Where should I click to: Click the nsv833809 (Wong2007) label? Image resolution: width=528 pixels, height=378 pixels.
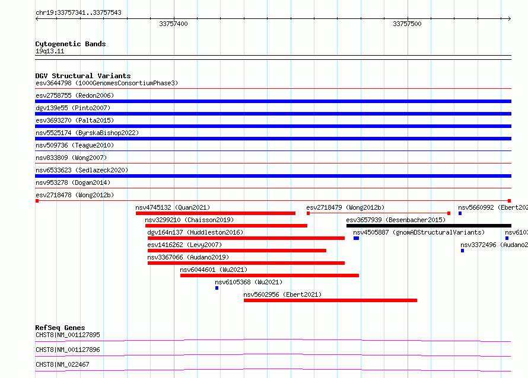(71, 158)
